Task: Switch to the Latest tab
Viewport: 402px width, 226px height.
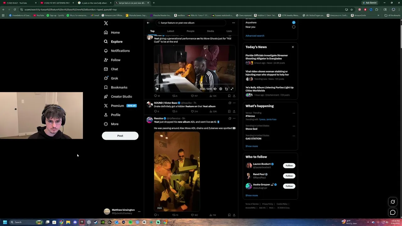Action: click(171, 31)
